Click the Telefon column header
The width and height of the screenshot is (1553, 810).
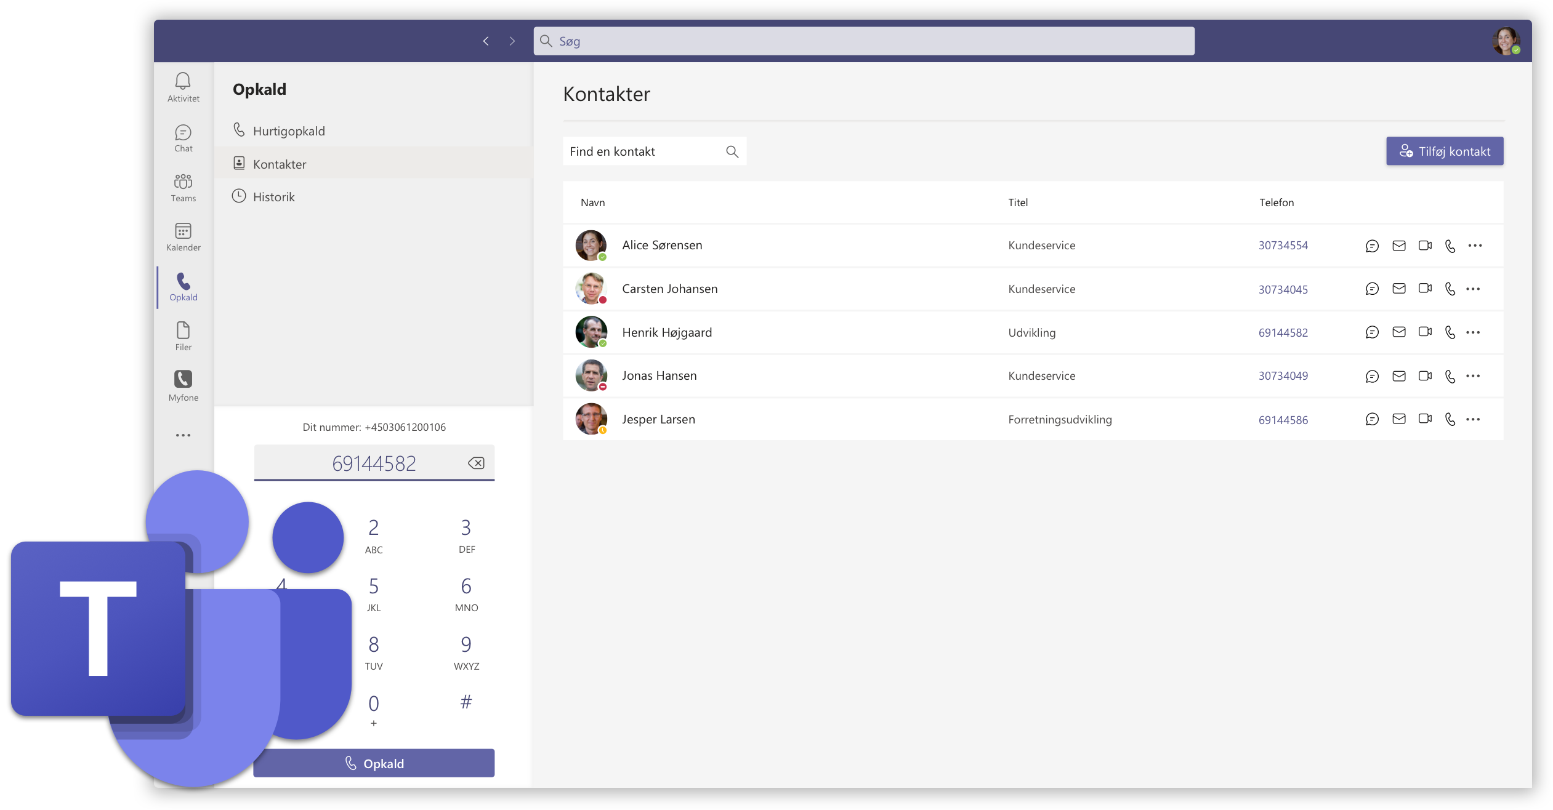(x=1276, y=202)
